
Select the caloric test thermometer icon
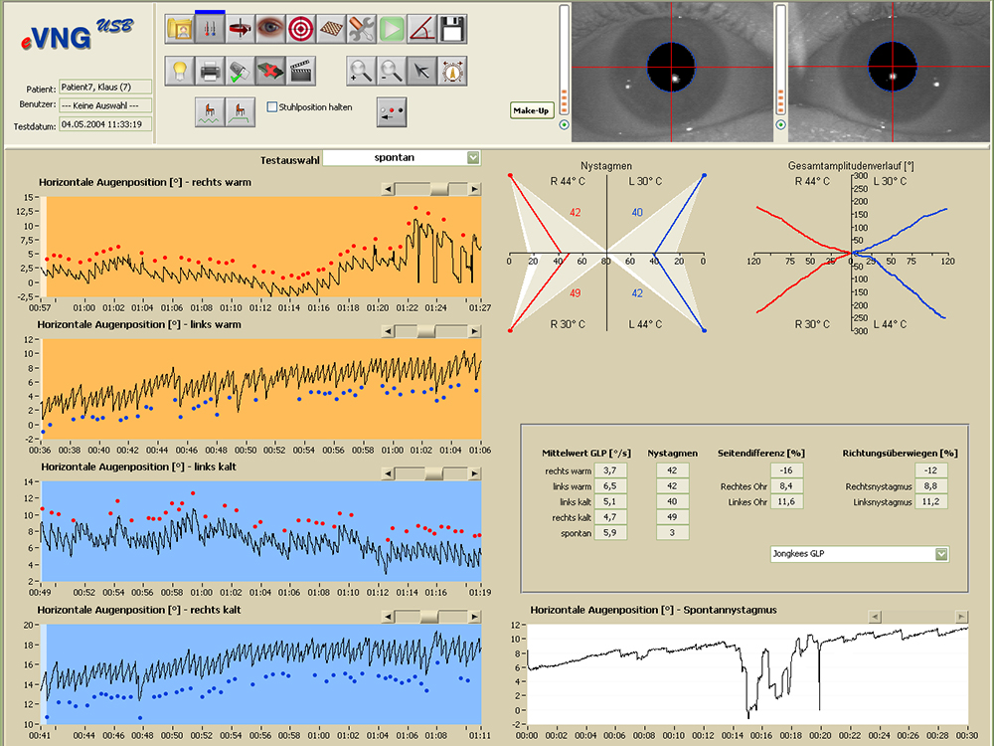pos(210,29)
